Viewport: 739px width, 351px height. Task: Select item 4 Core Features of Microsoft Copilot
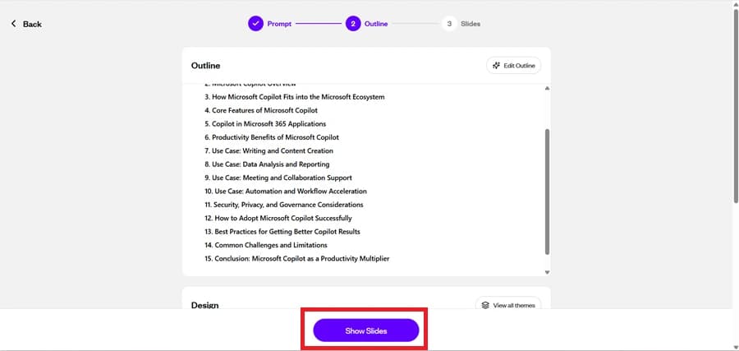[261, 110]
